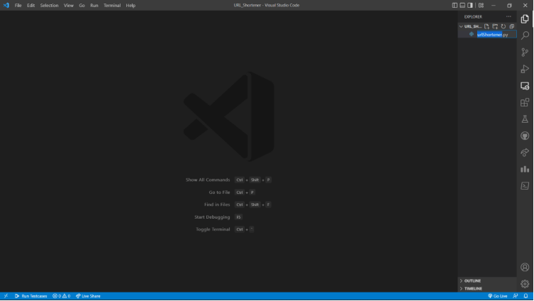The height and width of the screenshot is (301, 534).
Task: Open the Selection menu
Action: click(x=50, y=5)
